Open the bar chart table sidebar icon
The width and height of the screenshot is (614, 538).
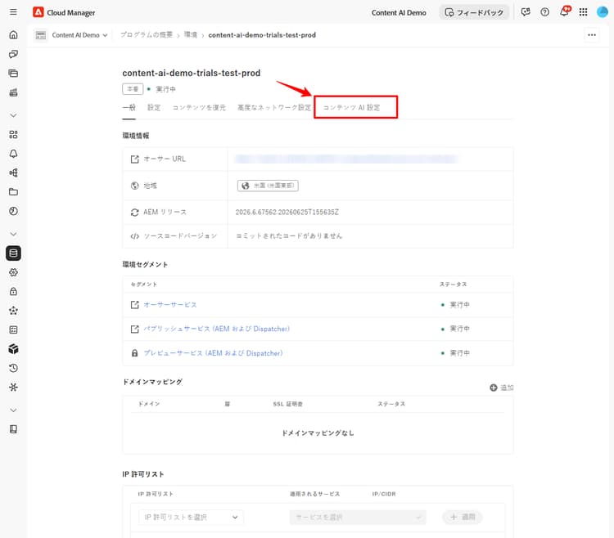coord(13,92)
